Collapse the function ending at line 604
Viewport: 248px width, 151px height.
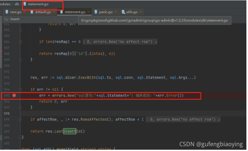pyautogui.click(x=20, y=137)
